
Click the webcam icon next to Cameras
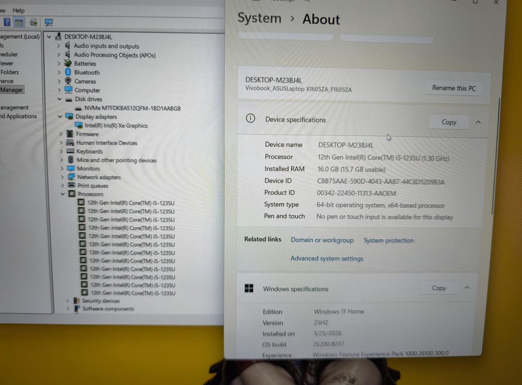(x=68, y=81)
